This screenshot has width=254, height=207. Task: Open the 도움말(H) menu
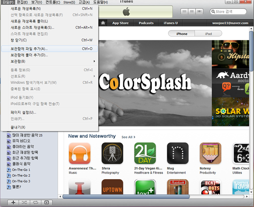(x=101, y=2)
